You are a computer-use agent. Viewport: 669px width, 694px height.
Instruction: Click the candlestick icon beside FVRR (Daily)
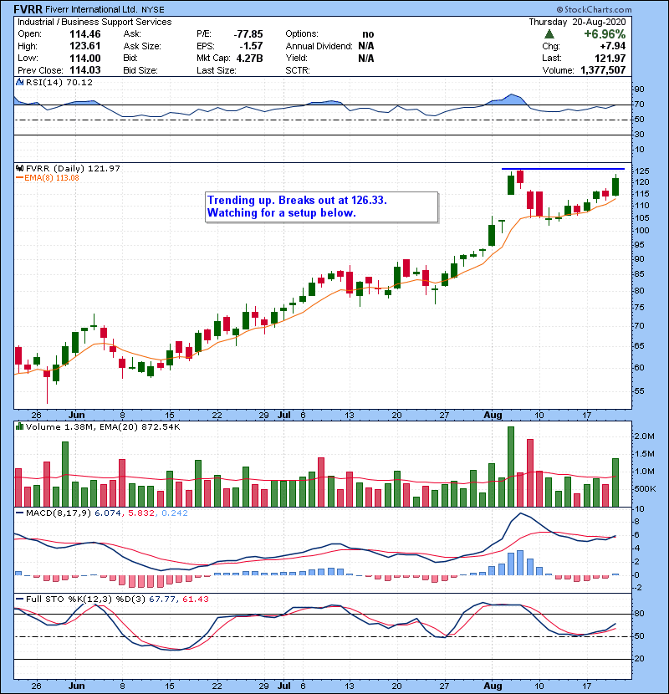(19, 168)
